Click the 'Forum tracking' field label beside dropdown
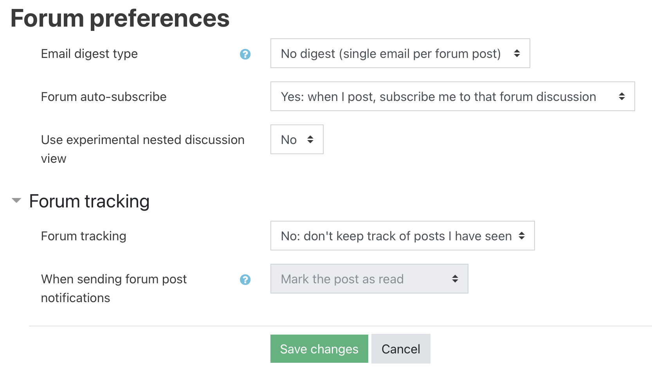 click(x=83, y=236)
